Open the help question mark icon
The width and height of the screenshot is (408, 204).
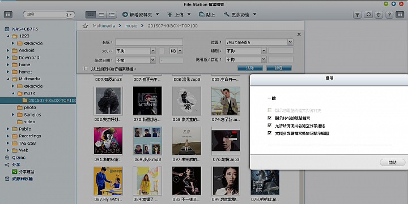pyautogui.click(x=389, y=15)
